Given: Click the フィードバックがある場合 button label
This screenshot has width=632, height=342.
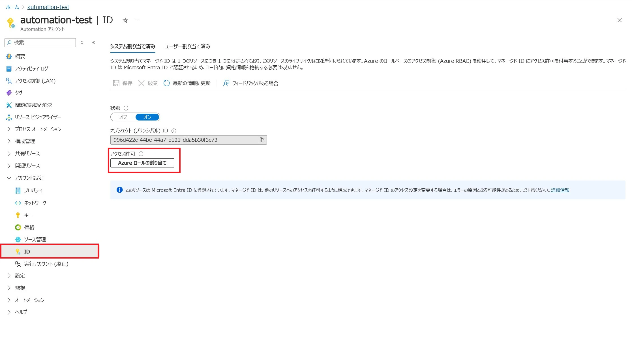Looking at the screenshot, I should coord(255,83).
